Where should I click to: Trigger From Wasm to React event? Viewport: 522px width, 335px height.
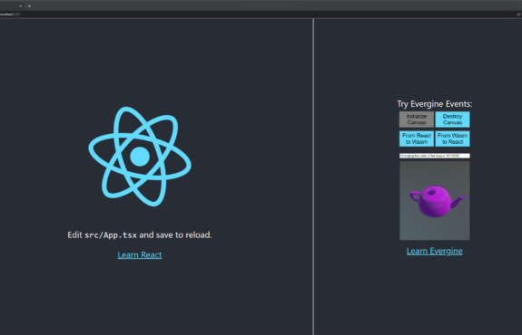point(452,139)
